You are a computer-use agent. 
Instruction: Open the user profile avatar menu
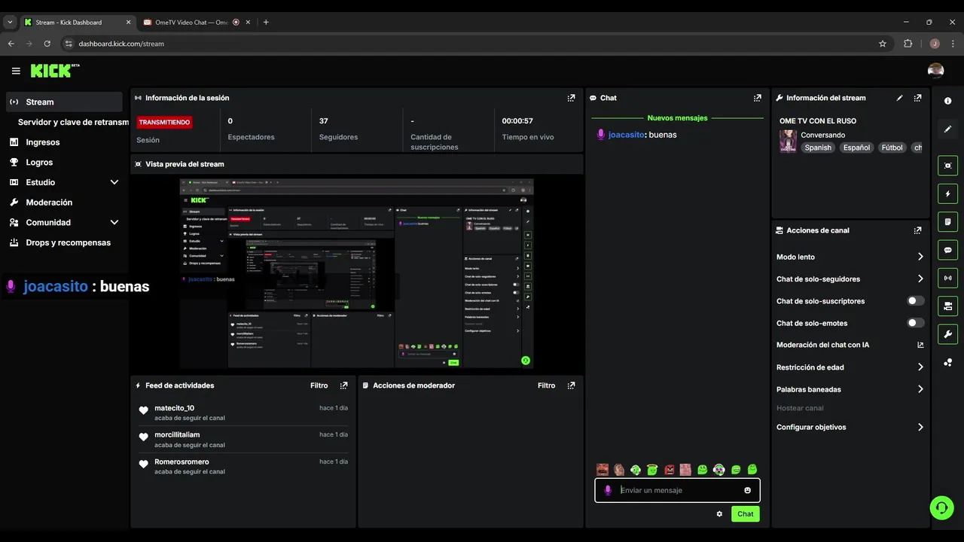[x=935, y=71]
